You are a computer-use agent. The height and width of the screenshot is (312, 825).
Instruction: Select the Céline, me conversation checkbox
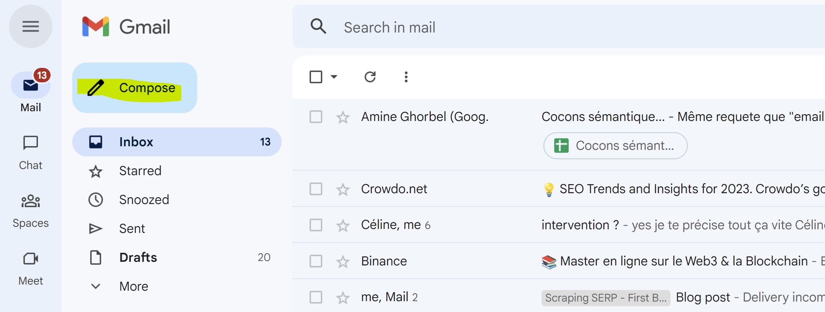316,225
